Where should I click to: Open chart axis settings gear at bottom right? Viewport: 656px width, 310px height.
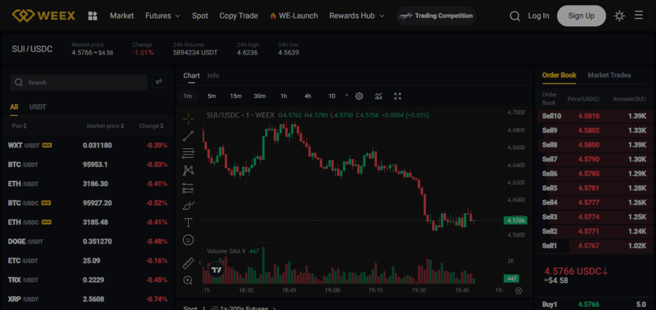(519, 291)
